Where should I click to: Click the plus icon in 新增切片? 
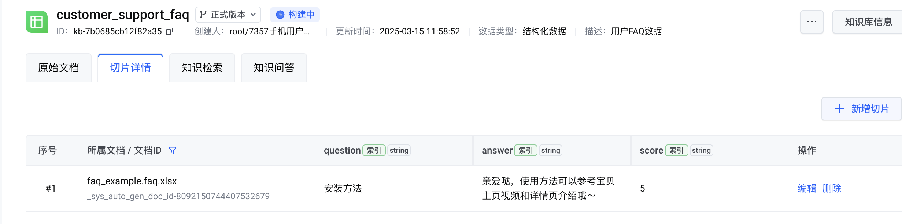[839, 109]
